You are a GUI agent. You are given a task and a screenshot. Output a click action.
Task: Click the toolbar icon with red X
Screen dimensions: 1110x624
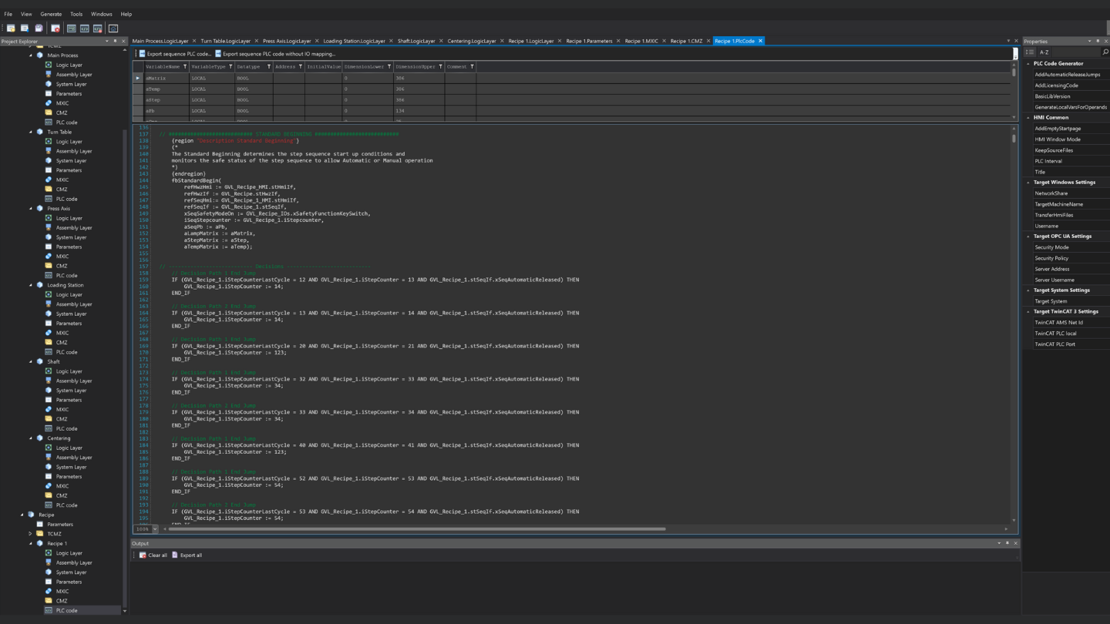tap(55, 29)
